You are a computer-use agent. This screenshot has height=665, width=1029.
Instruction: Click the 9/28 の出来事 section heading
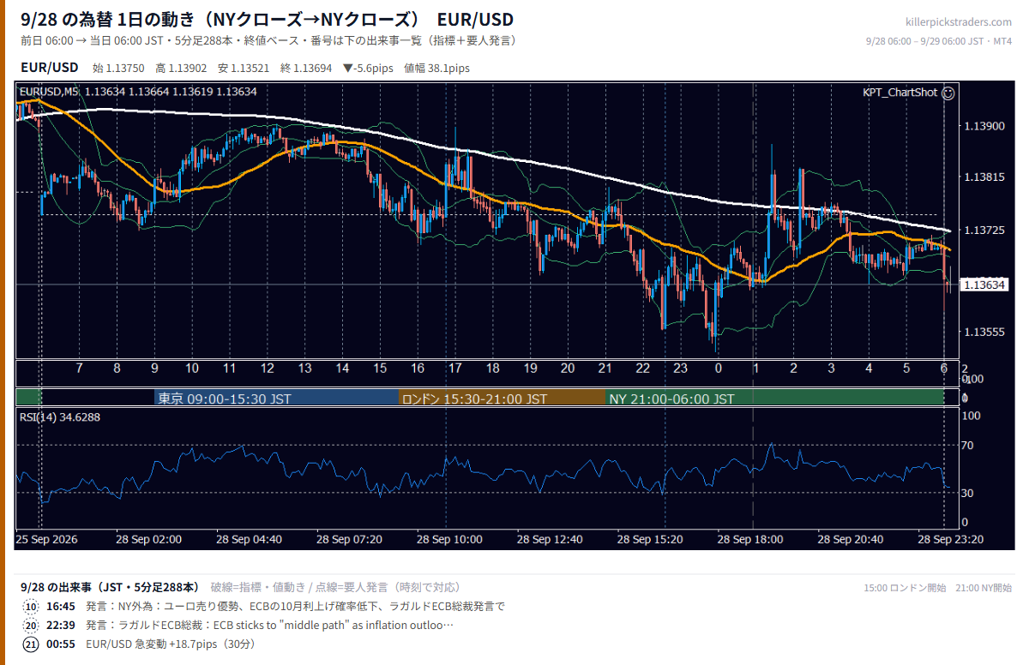[111, 587]
